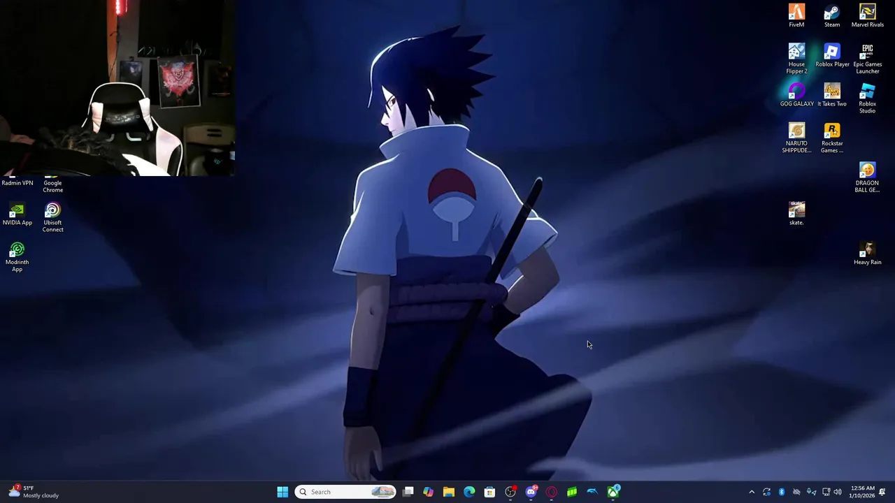The width and height of the screenshot is (895, 503).
Task: Open the Windows Start menu
Action: tap(282, 492)
